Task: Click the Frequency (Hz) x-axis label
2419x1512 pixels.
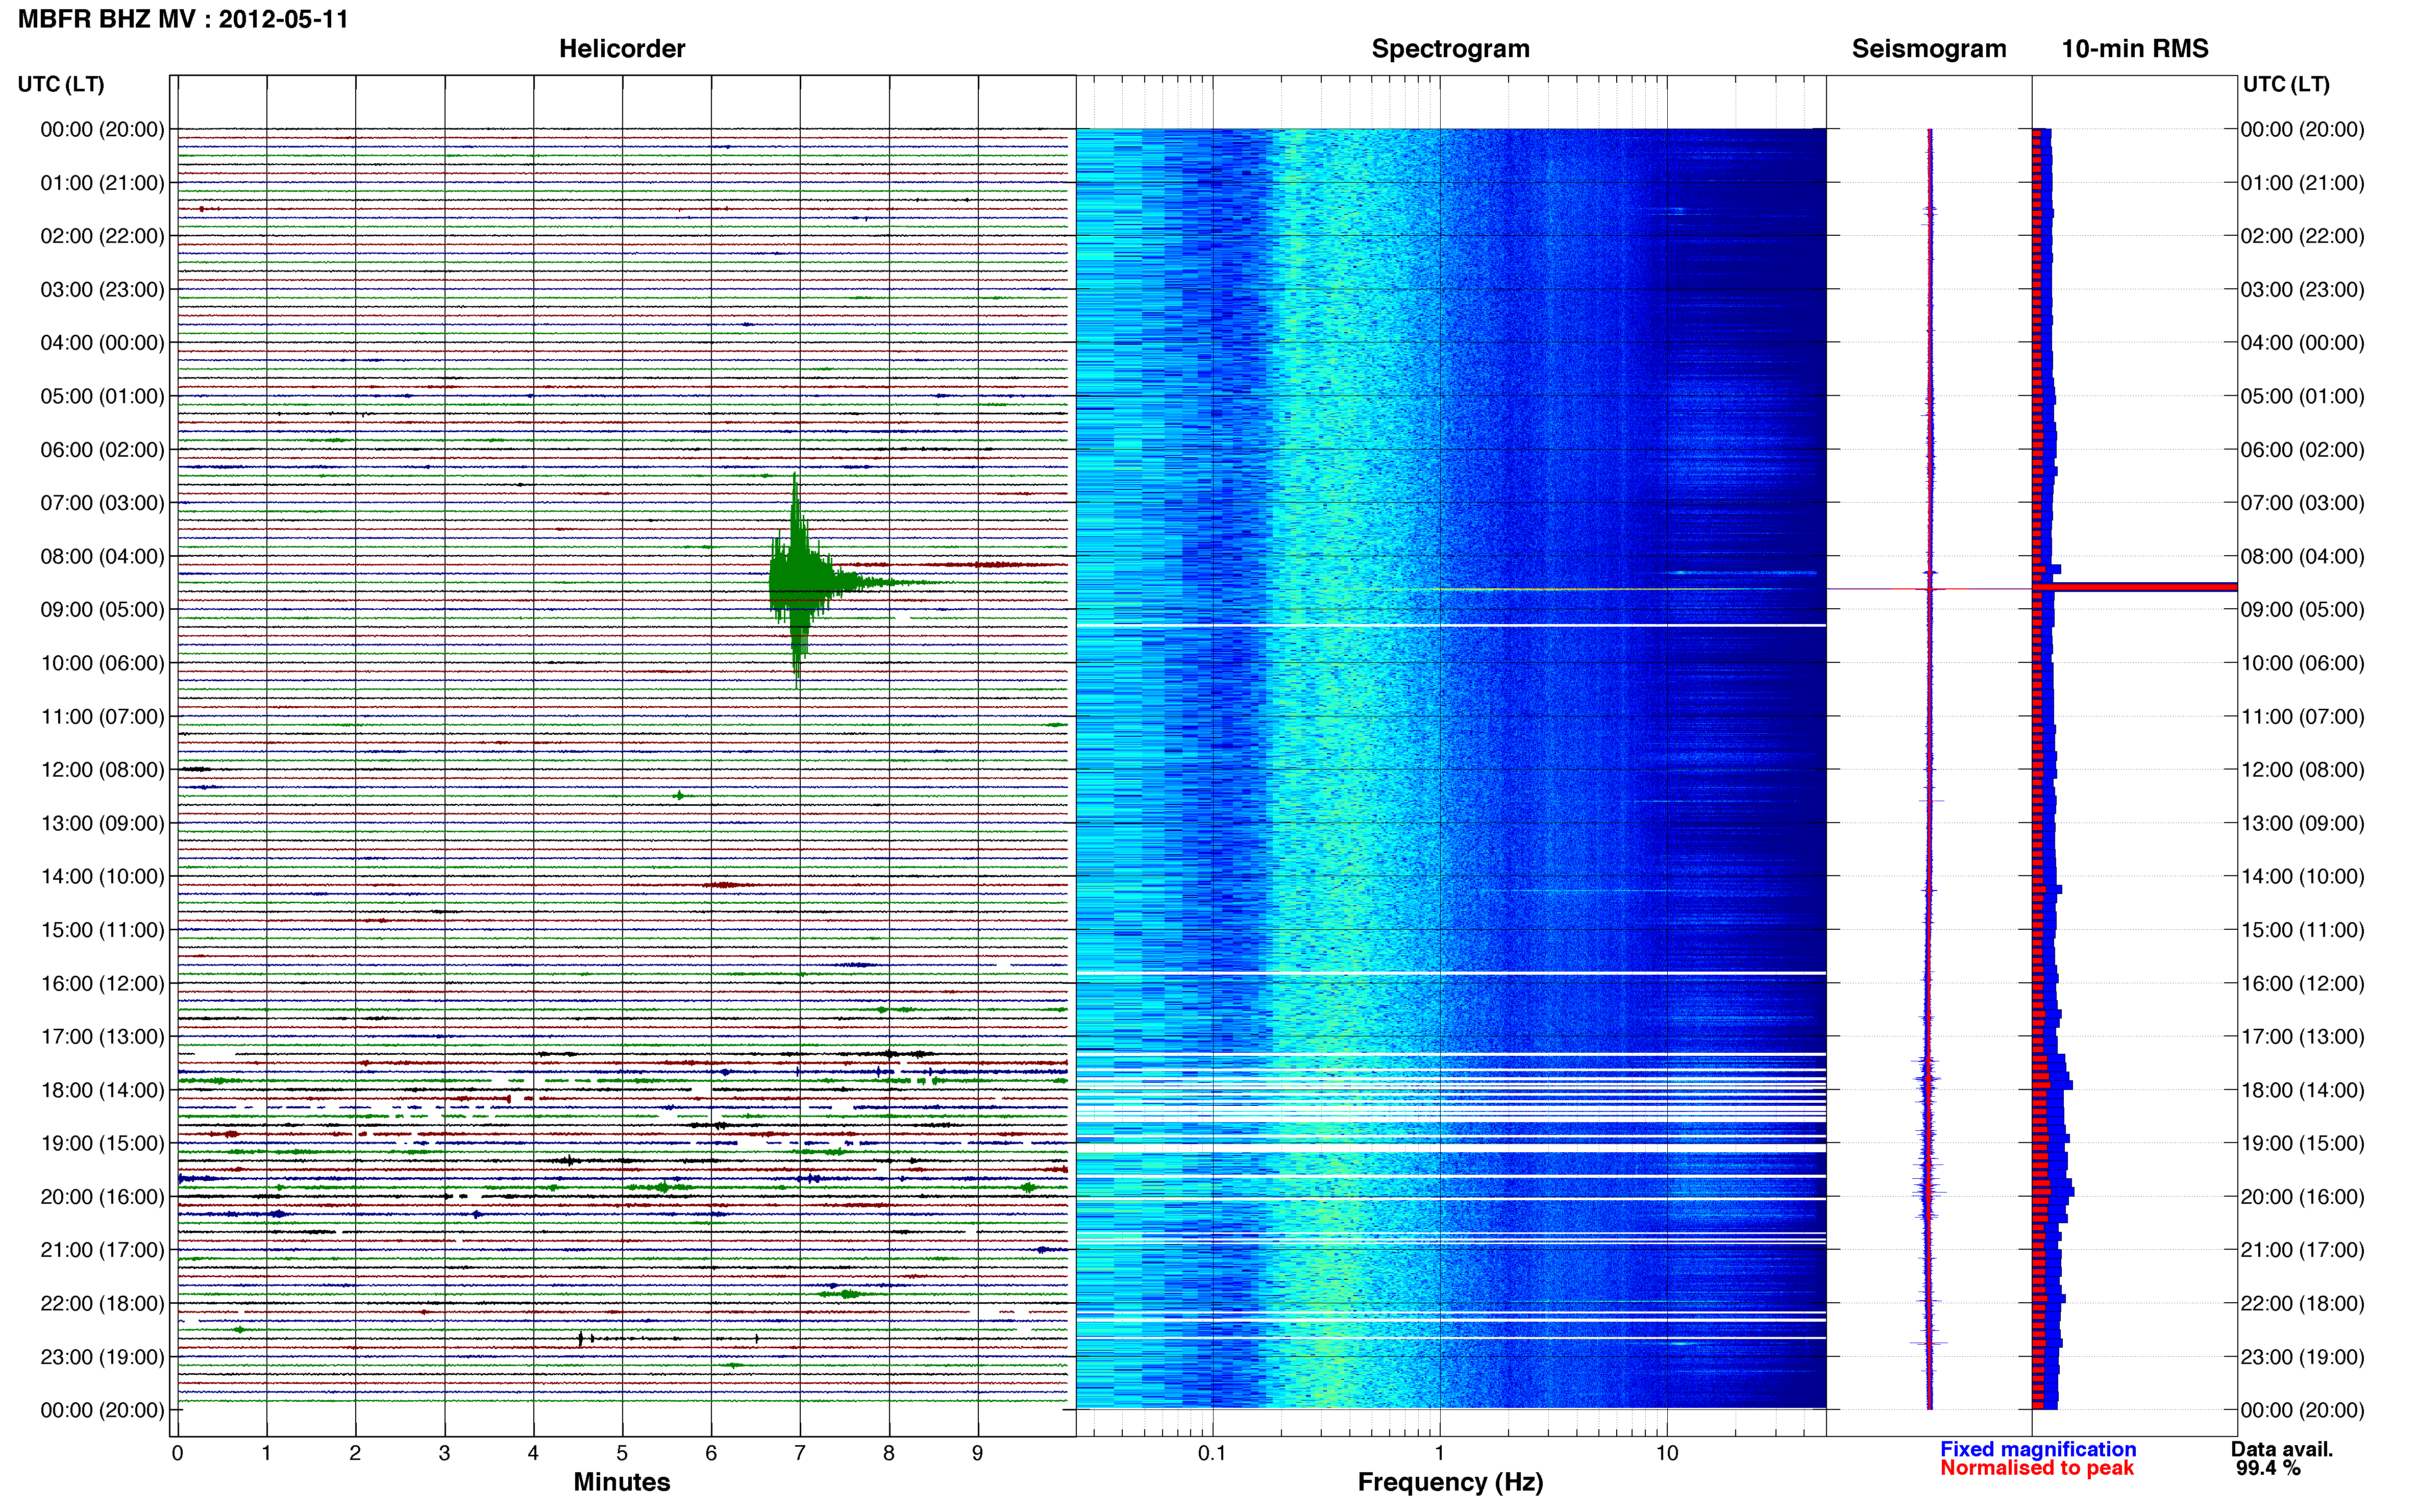Action: pos(1450,1482)
